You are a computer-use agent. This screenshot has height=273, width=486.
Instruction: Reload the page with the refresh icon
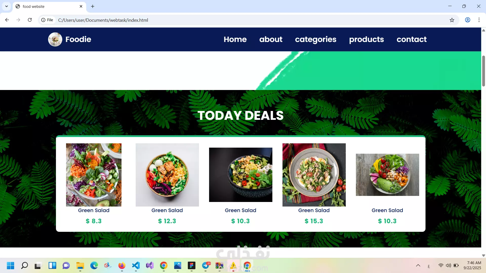click(30, 20)
